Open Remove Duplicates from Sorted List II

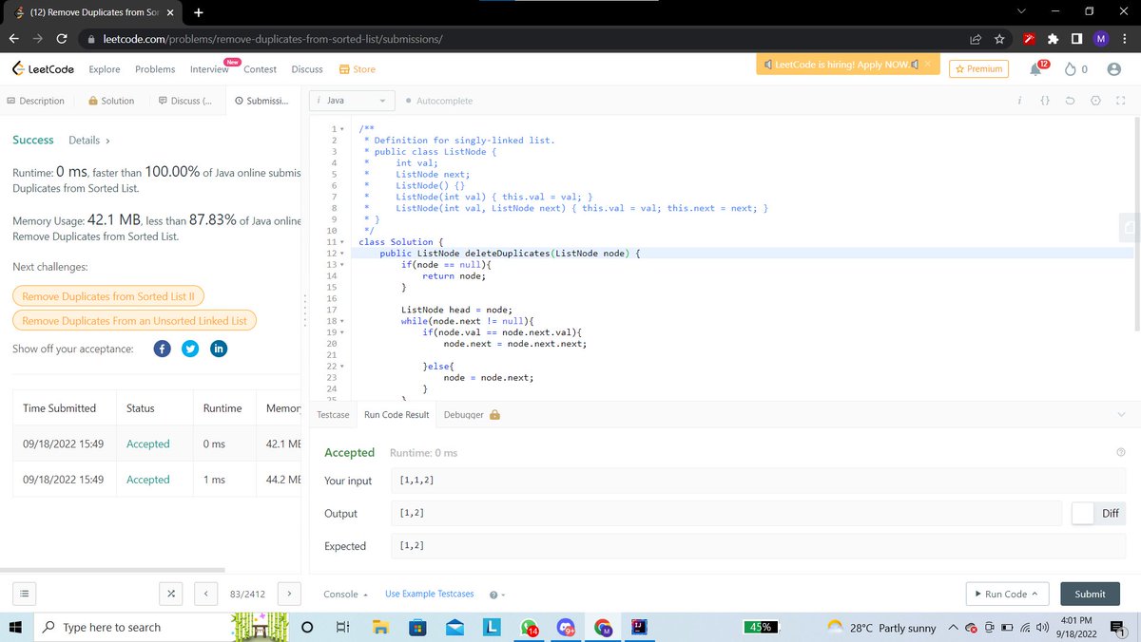[108, 297]
